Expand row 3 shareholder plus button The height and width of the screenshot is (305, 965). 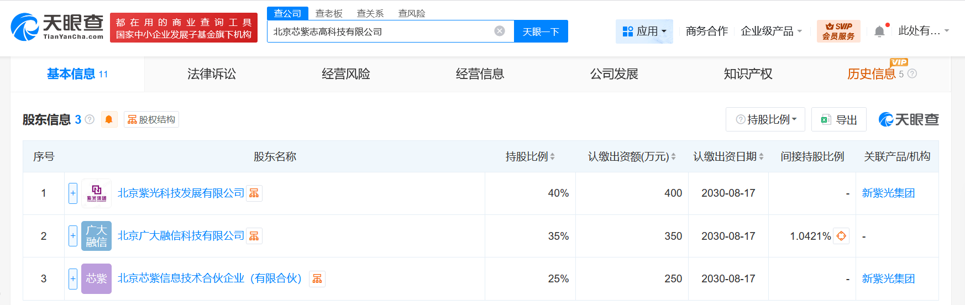(73, 278)
